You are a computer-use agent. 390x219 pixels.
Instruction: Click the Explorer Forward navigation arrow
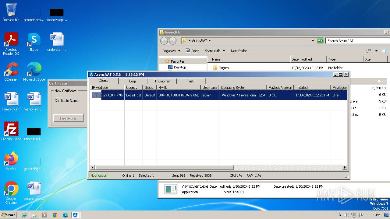172,40
